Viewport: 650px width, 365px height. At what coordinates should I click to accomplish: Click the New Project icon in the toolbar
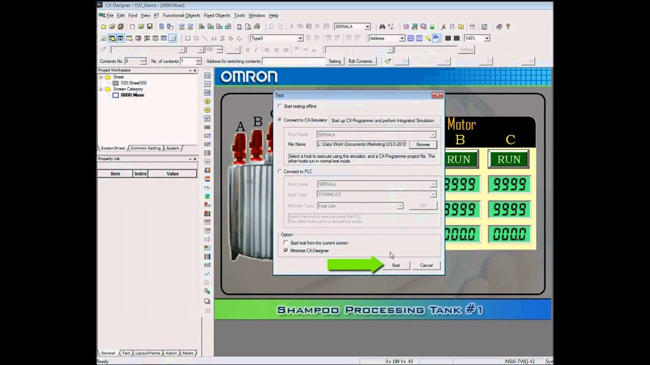click(103, 26)
